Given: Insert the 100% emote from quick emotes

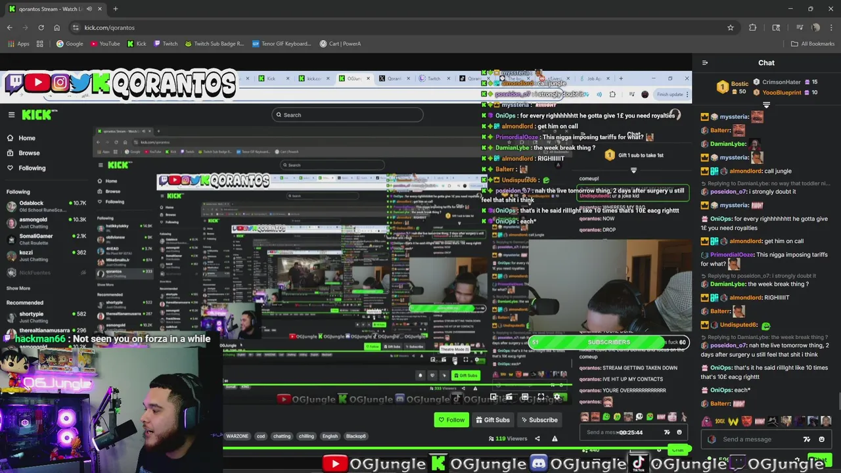Looking at the screenshot, I should (720, 421).
